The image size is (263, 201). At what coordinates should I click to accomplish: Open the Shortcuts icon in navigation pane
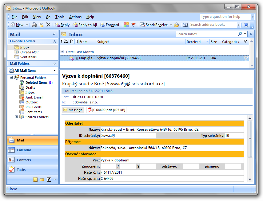pos(49,180)
